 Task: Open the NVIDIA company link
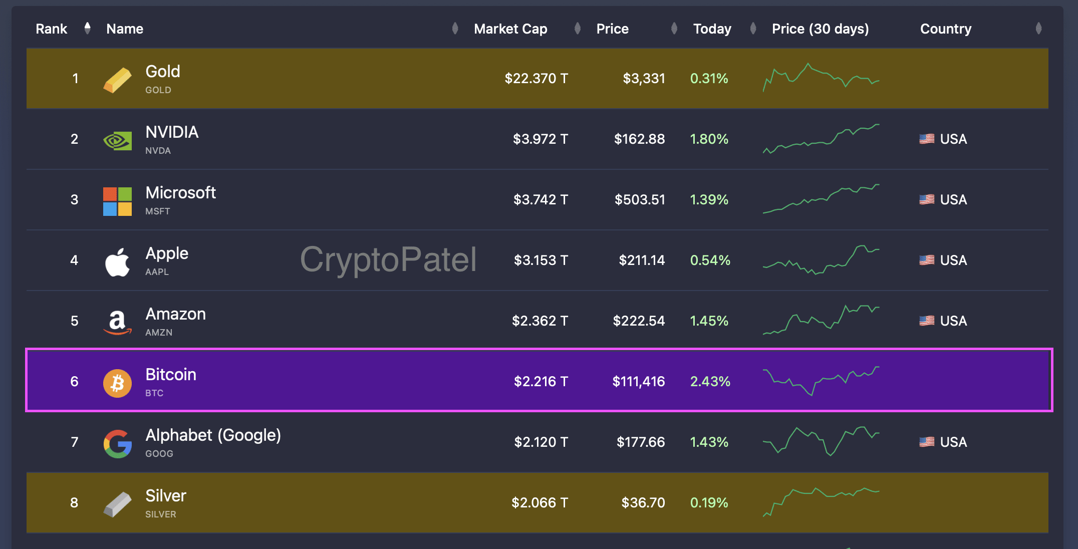(172, 132)
